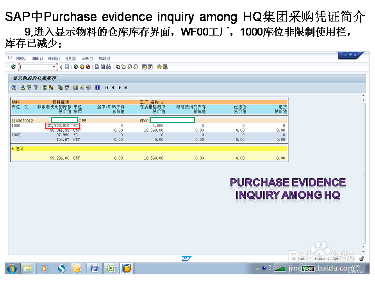Image resolution: width=375 pixels, height=281 pixels.
Task: Click the information (i) icon
Action: click(97, 87)
